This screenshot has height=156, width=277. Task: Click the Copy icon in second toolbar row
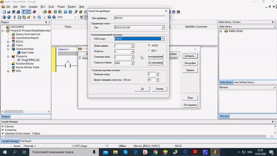(x=19, y=17)
